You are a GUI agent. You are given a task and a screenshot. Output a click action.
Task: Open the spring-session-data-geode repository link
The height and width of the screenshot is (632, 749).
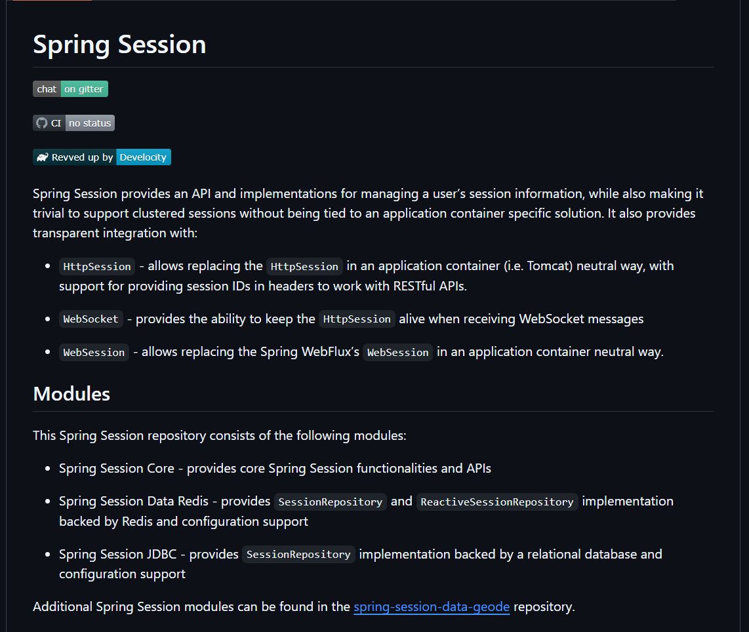pyautogui.click(x=432, y=607)
